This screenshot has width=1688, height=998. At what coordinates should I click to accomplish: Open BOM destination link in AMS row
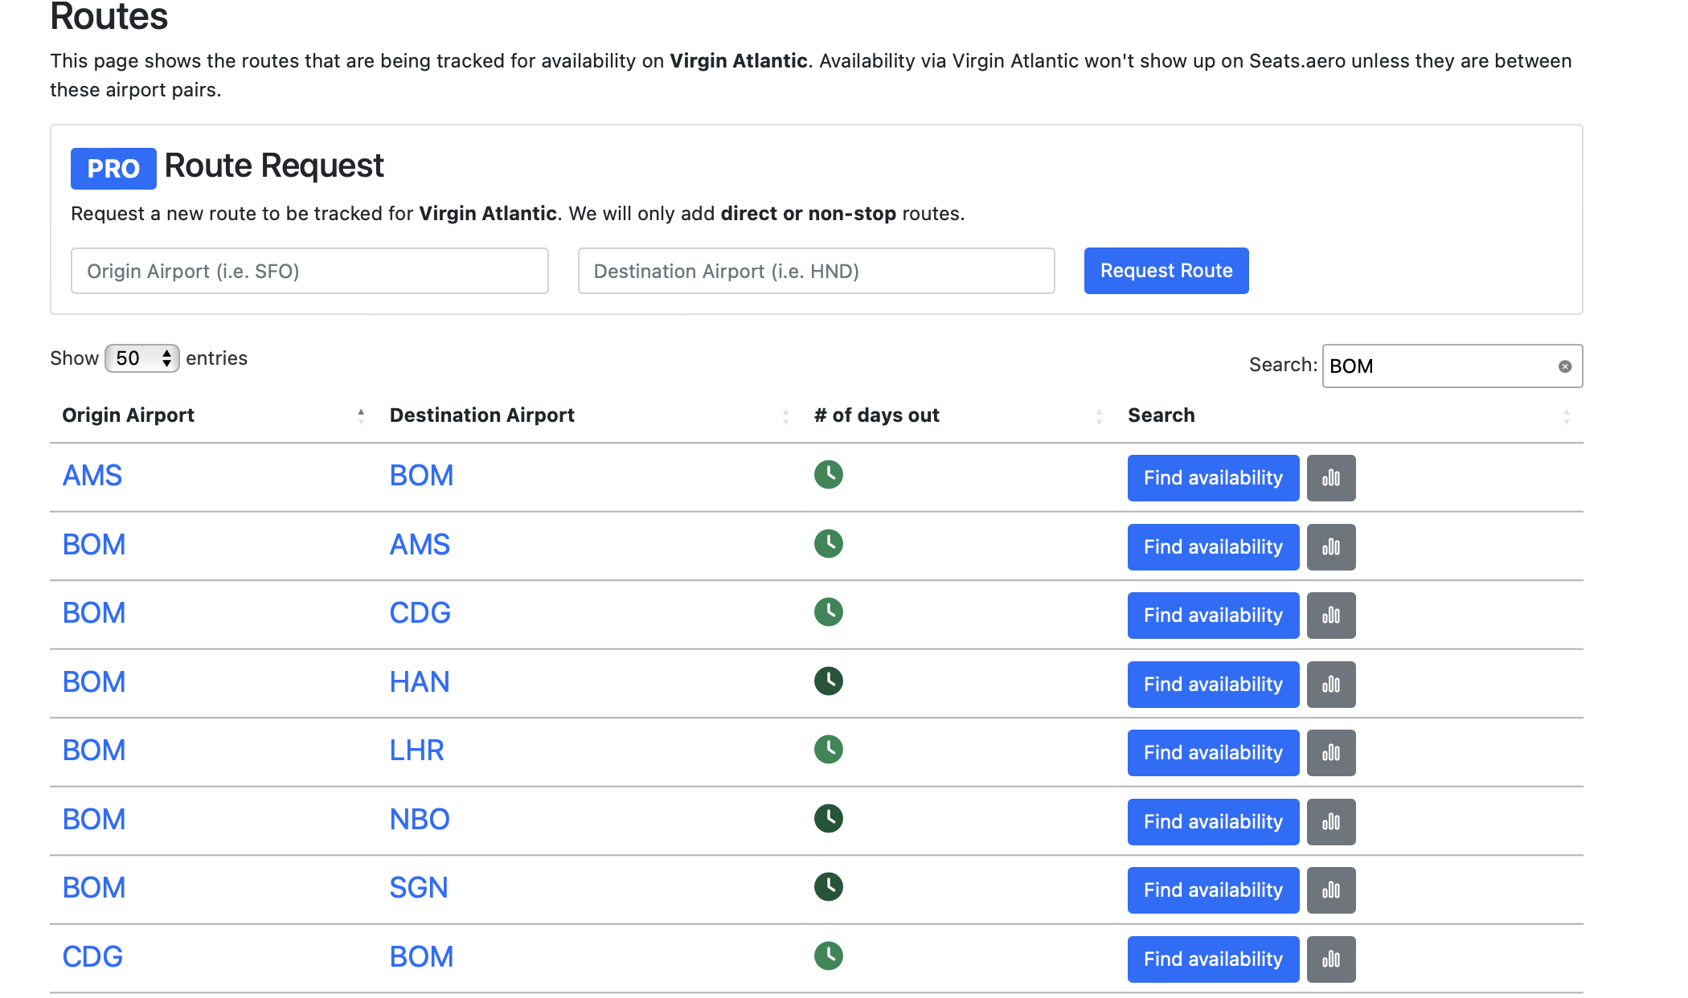[421, 476]
